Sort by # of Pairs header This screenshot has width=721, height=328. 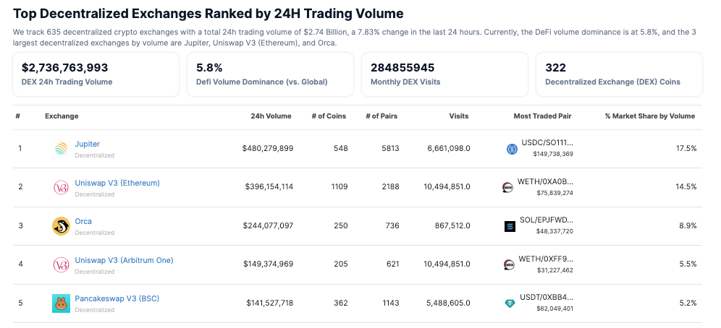point(381,116)
